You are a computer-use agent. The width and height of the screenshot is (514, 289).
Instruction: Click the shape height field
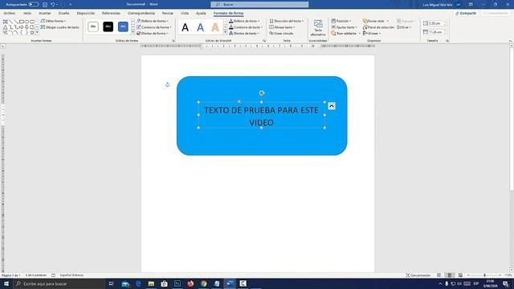click(x=435, y=23)
